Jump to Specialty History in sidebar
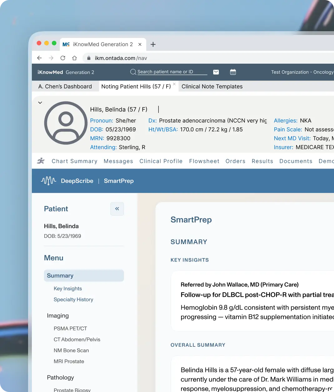This screenshot has height=392, width=334. 73,300
